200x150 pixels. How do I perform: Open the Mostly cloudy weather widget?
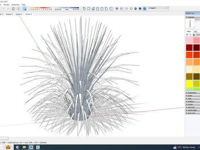point(184,147)
